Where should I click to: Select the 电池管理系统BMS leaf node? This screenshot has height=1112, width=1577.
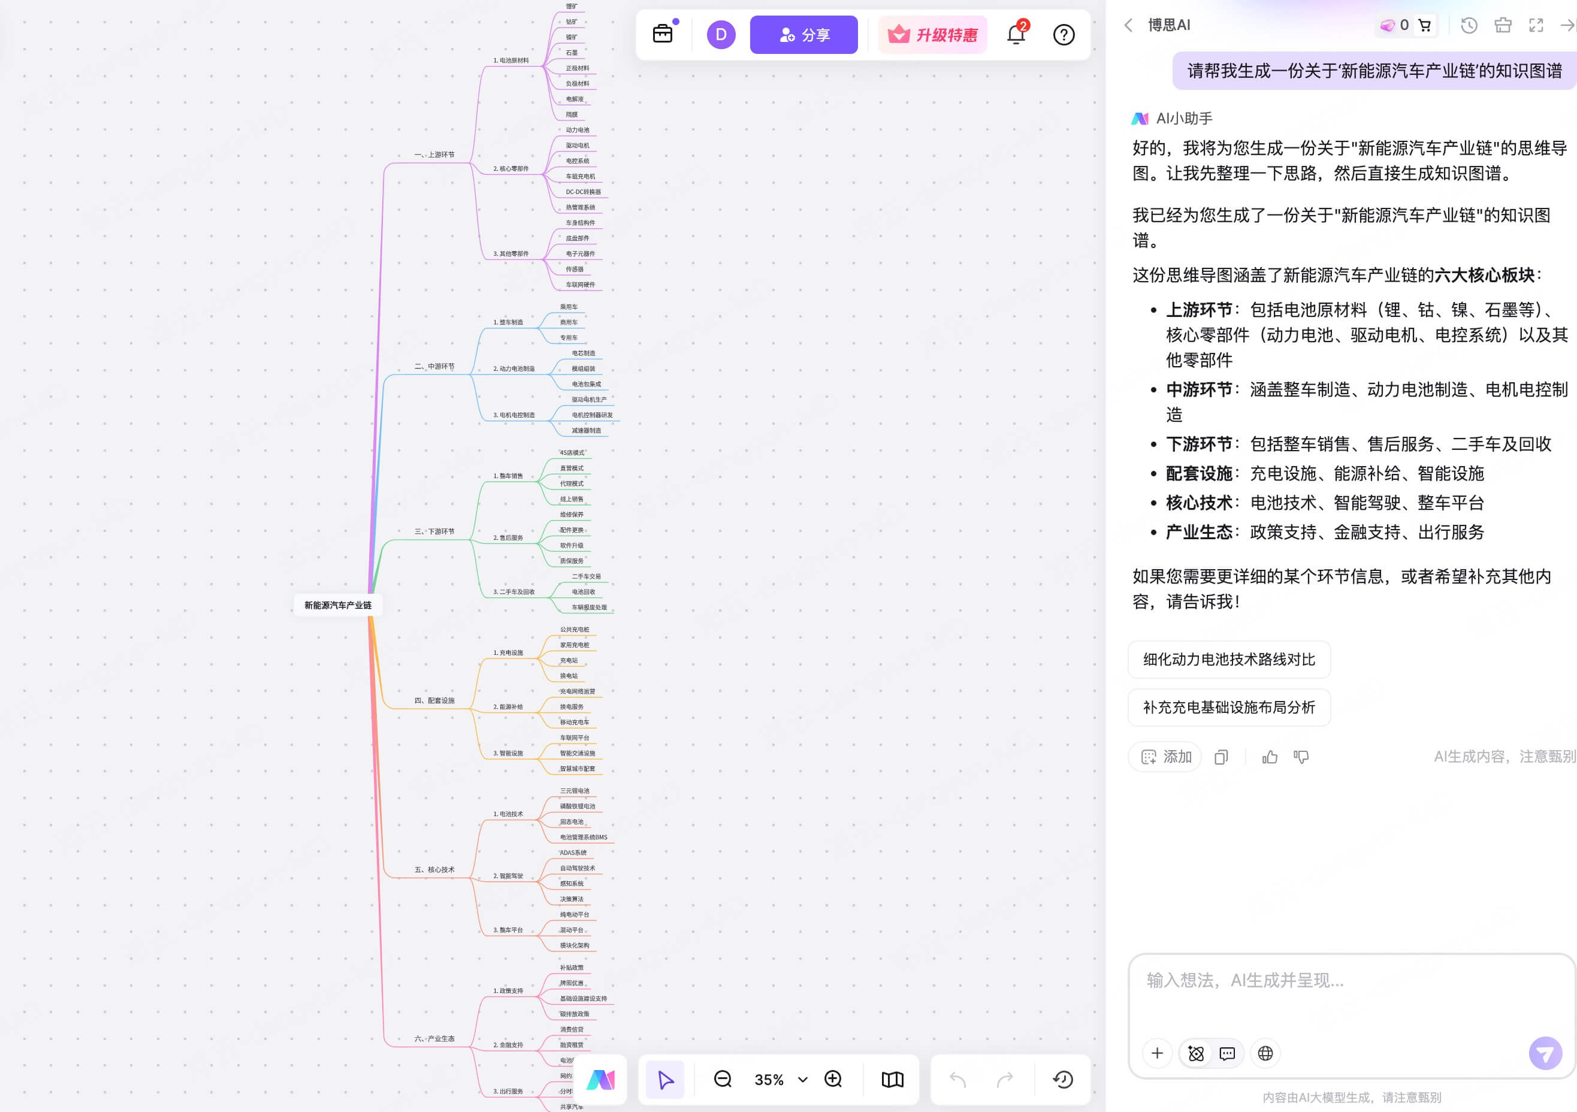(583, 837)
